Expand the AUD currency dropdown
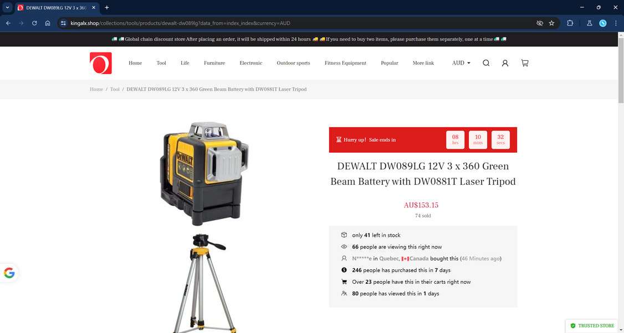 [461, 63]
